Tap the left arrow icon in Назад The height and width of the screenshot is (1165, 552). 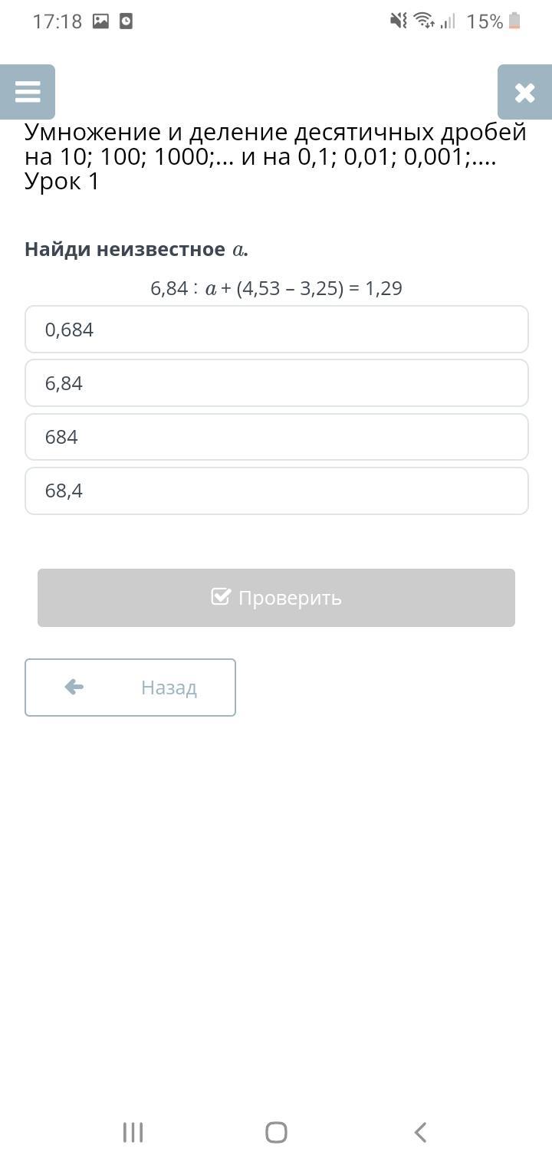74,687
